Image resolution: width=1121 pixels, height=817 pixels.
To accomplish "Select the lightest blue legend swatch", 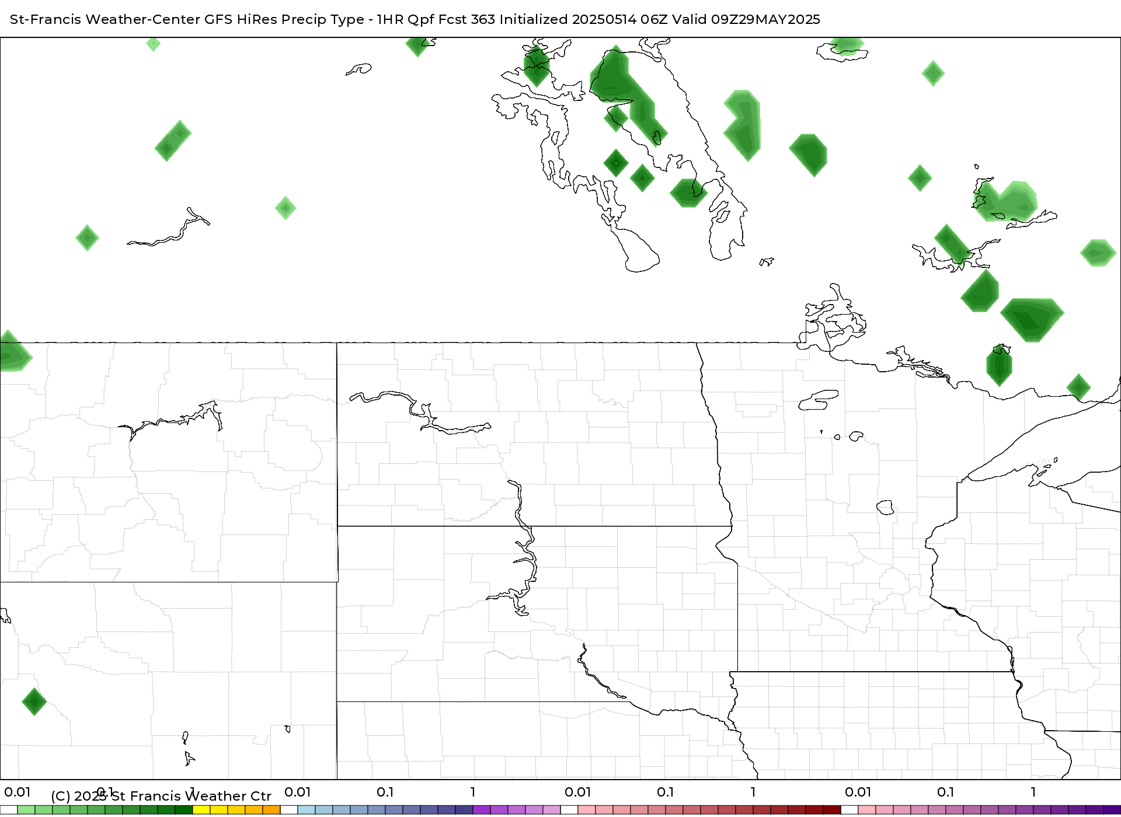I will click(307, 810).
